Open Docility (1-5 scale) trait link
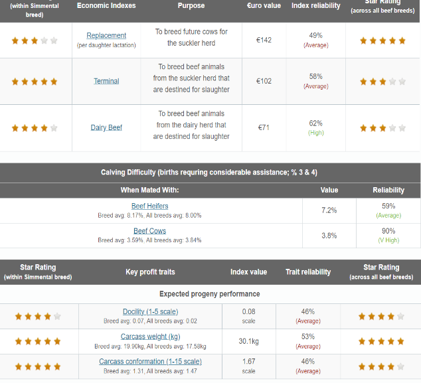 (150, 311)
